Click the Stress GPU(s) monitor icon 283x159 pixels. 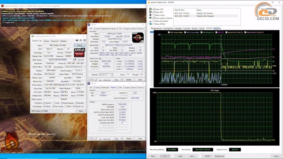tap(150, 24)
